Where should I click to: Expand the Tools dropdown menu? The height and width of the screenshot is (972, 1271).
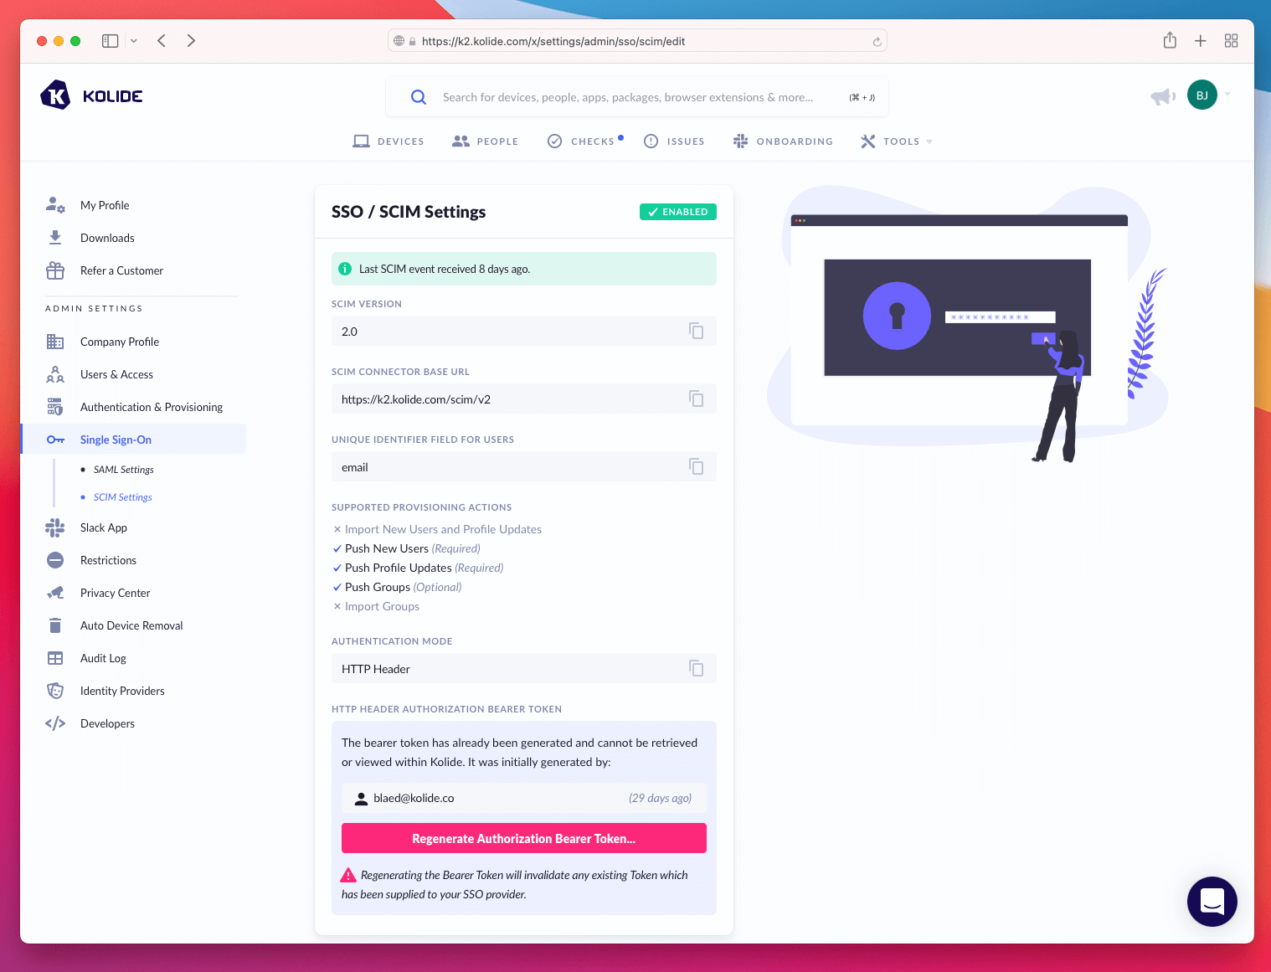point(897,141)
